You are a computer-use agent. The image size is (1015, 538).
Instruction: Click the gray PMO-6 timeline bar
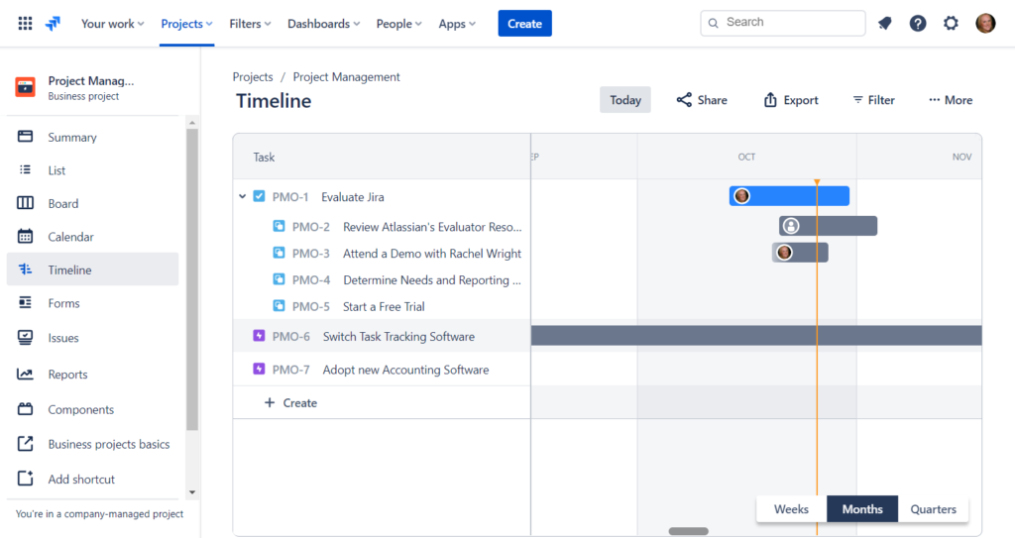[756, 335]
